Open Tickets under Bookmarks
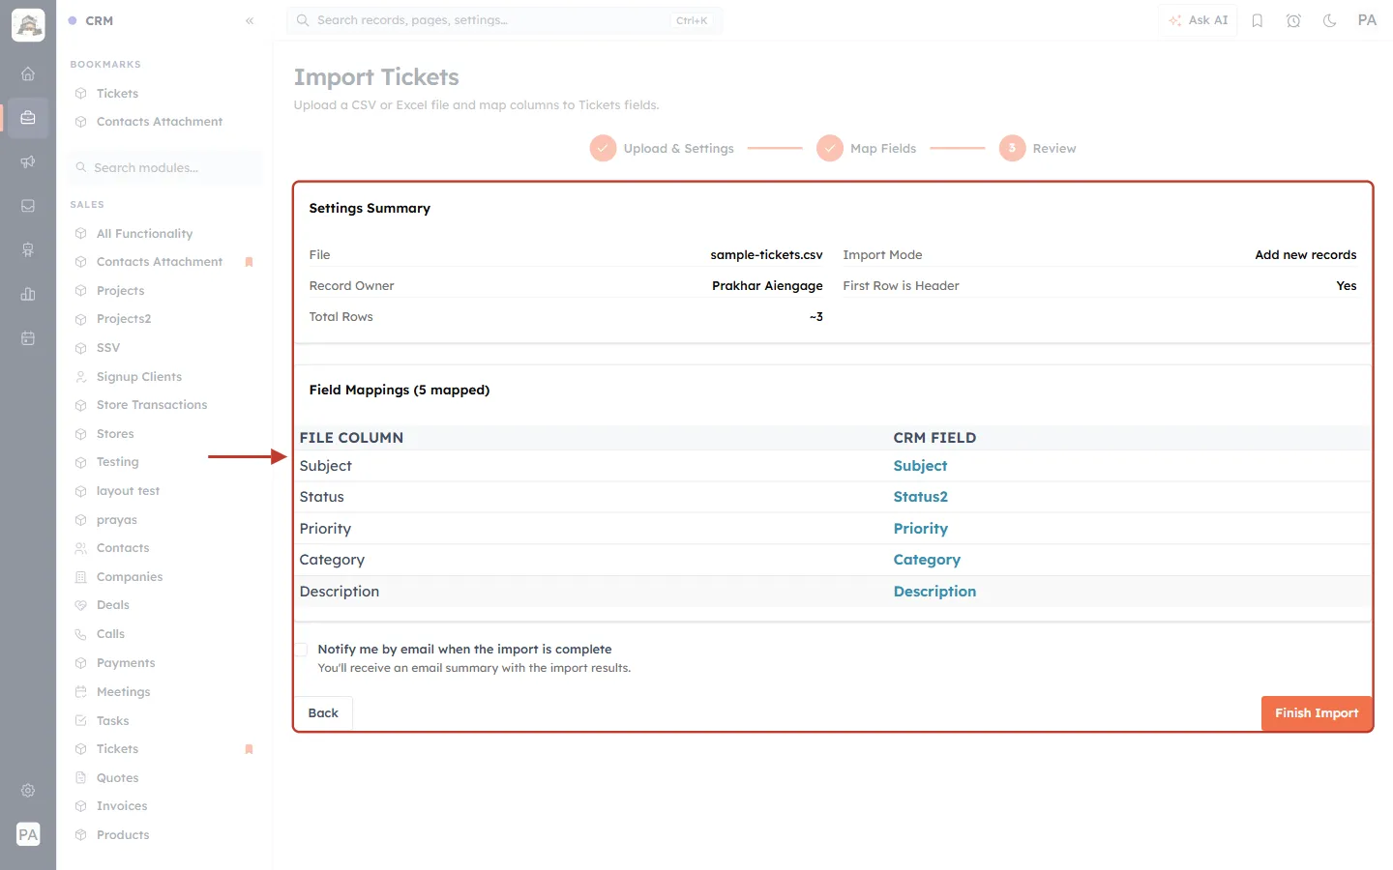Screen dimensions: 1393x870 (117, 94)
